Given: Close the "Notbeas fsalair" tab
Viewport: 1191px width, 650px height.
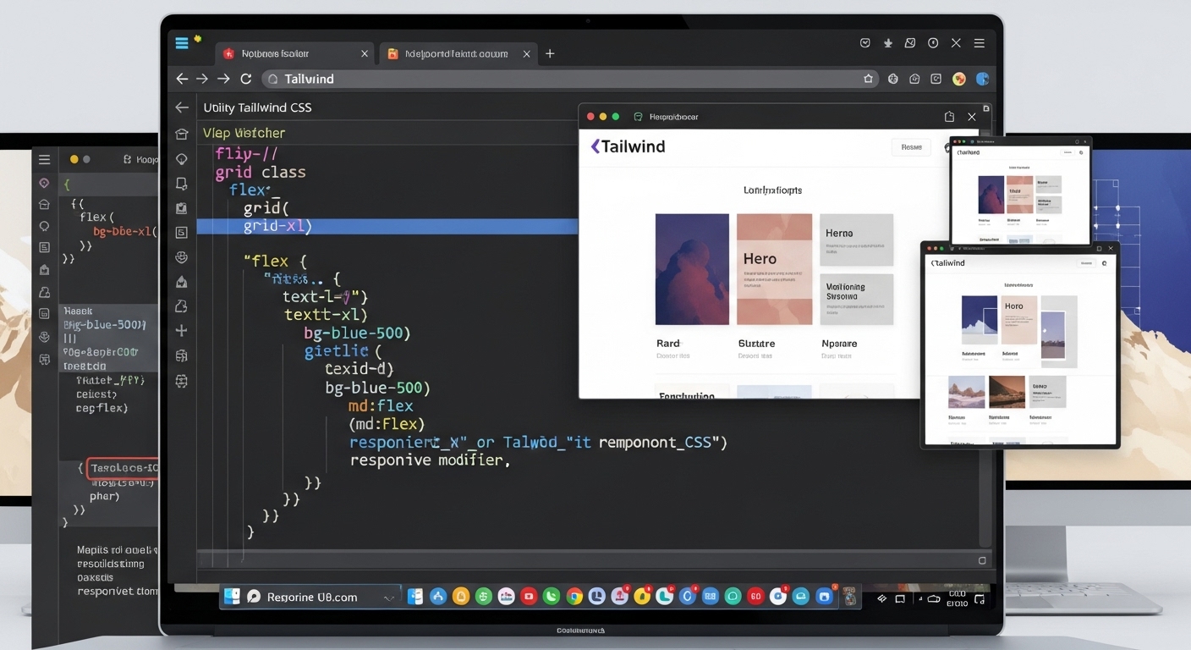Looking at the screenshot, I should click(365, 53).
